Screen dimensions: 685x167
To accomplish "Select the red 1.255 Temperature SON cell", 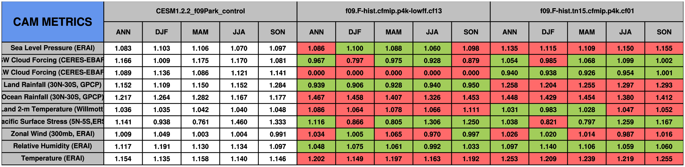I will pyautogui.click(x=664, y=159).
